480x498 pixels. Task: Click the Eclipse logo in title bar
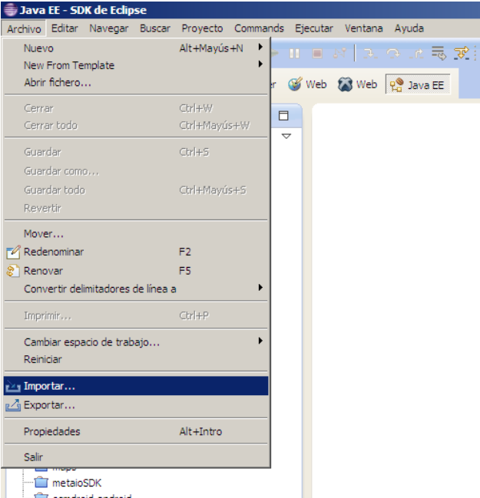(x=11, y=9)
